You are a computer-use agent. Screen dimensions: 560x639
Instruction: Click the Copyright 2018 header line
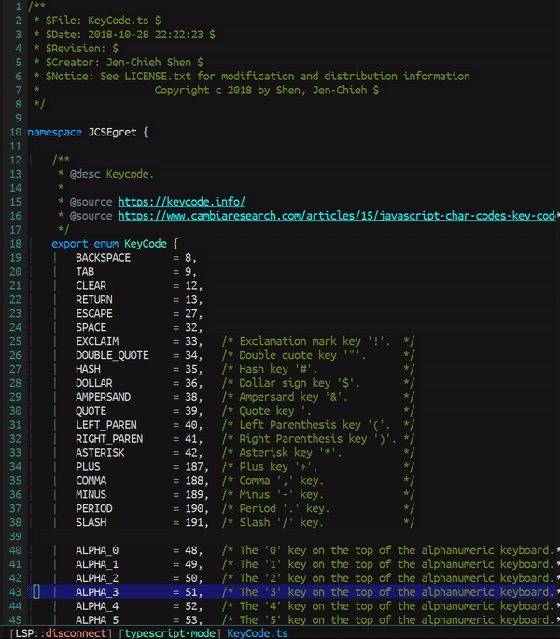pyautogui.click(x=267, y=90)
